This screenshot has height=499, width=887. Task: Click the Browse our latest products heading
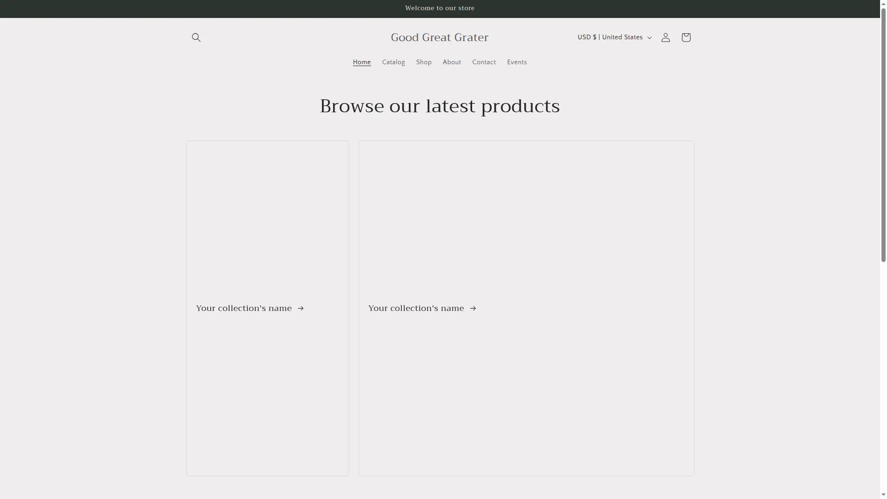[x=440, y=106]
